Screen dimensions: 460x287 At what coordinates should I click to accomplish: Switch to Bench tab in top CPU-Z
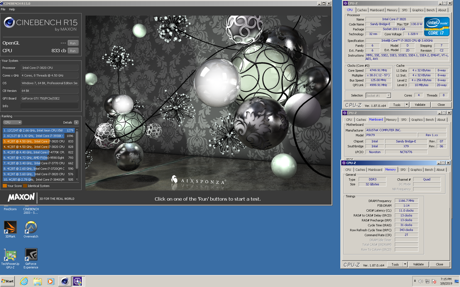coord(431,10)
